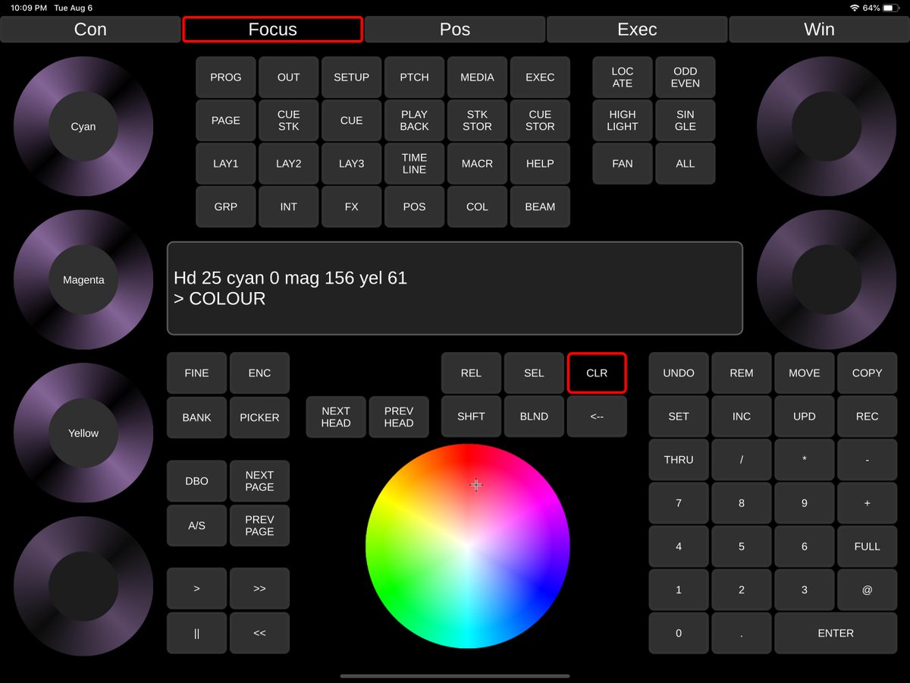Tap the PROG key

(x=226, y=77)
